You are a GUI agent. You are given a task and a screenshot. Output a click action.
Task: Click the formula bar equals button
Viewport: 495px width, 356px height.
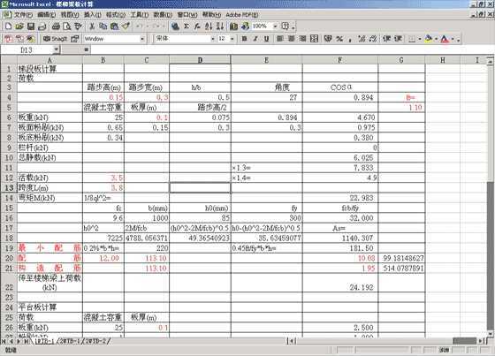click(x=87, y=49)
